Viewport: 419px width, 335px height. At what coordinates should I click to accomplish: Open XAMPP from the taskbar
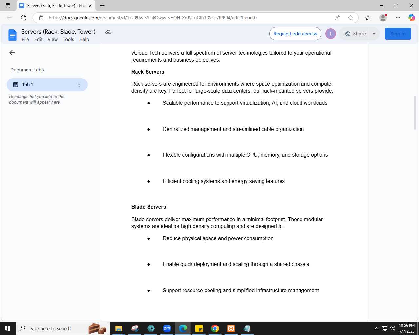(231, 328)
